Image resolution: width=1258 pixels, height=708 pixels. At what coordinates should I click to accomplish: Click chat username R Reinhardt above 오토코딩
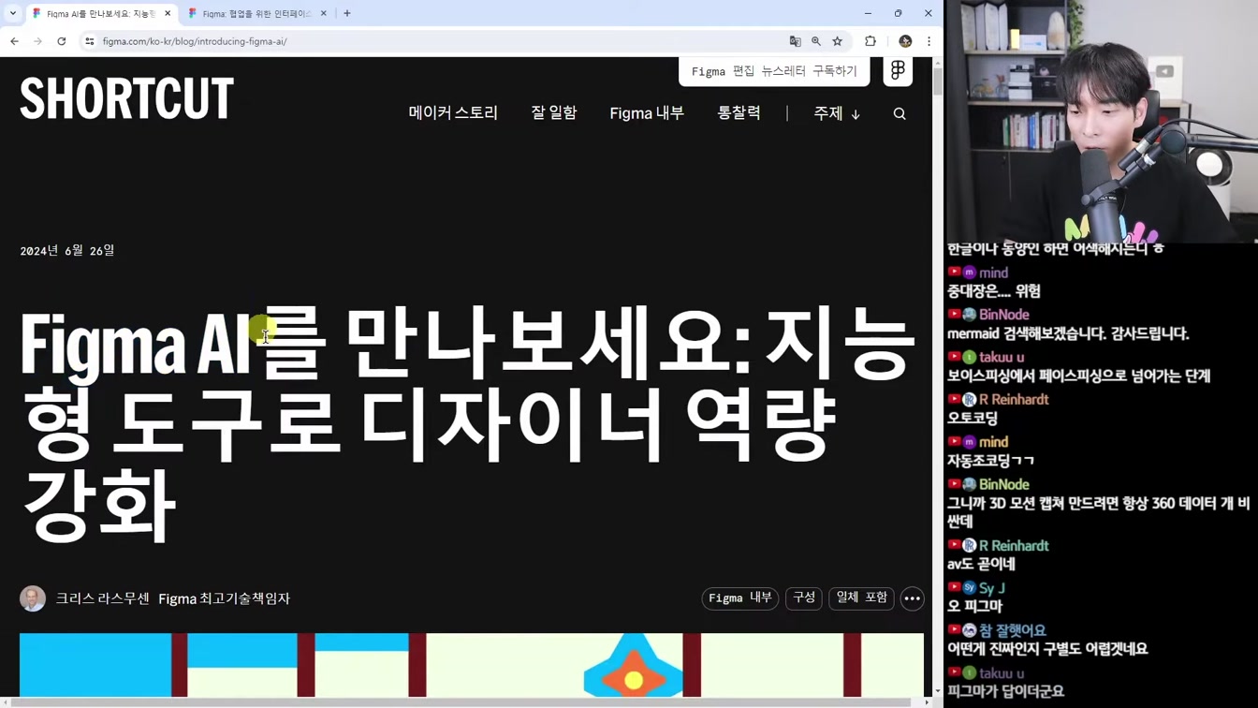coord(1014,399)
